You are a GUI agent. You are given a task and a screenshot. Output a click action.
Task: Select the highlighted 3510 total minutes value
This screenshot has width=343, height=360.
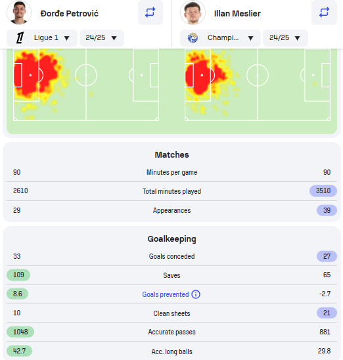(x=323, y=191)
